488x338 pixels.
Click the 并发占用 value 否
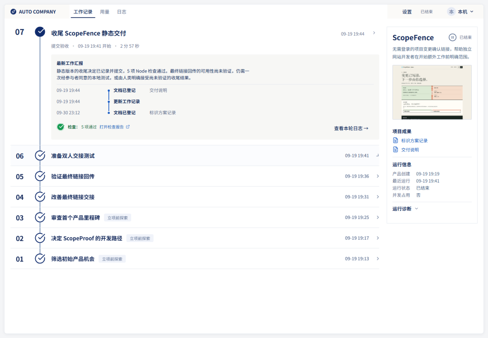[418, 195]
